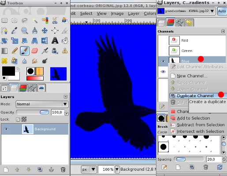Click the Opacity value field 100,0
Screen dimensions: 227x176
pos(58,112)
